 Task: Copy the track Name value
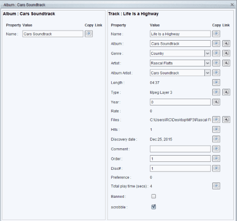coord(216,34)
